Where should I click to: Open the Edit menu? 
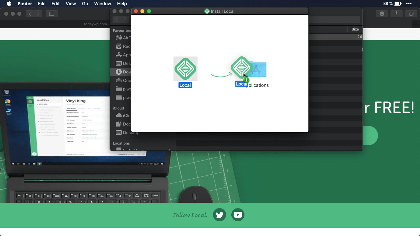coord(55,4)
